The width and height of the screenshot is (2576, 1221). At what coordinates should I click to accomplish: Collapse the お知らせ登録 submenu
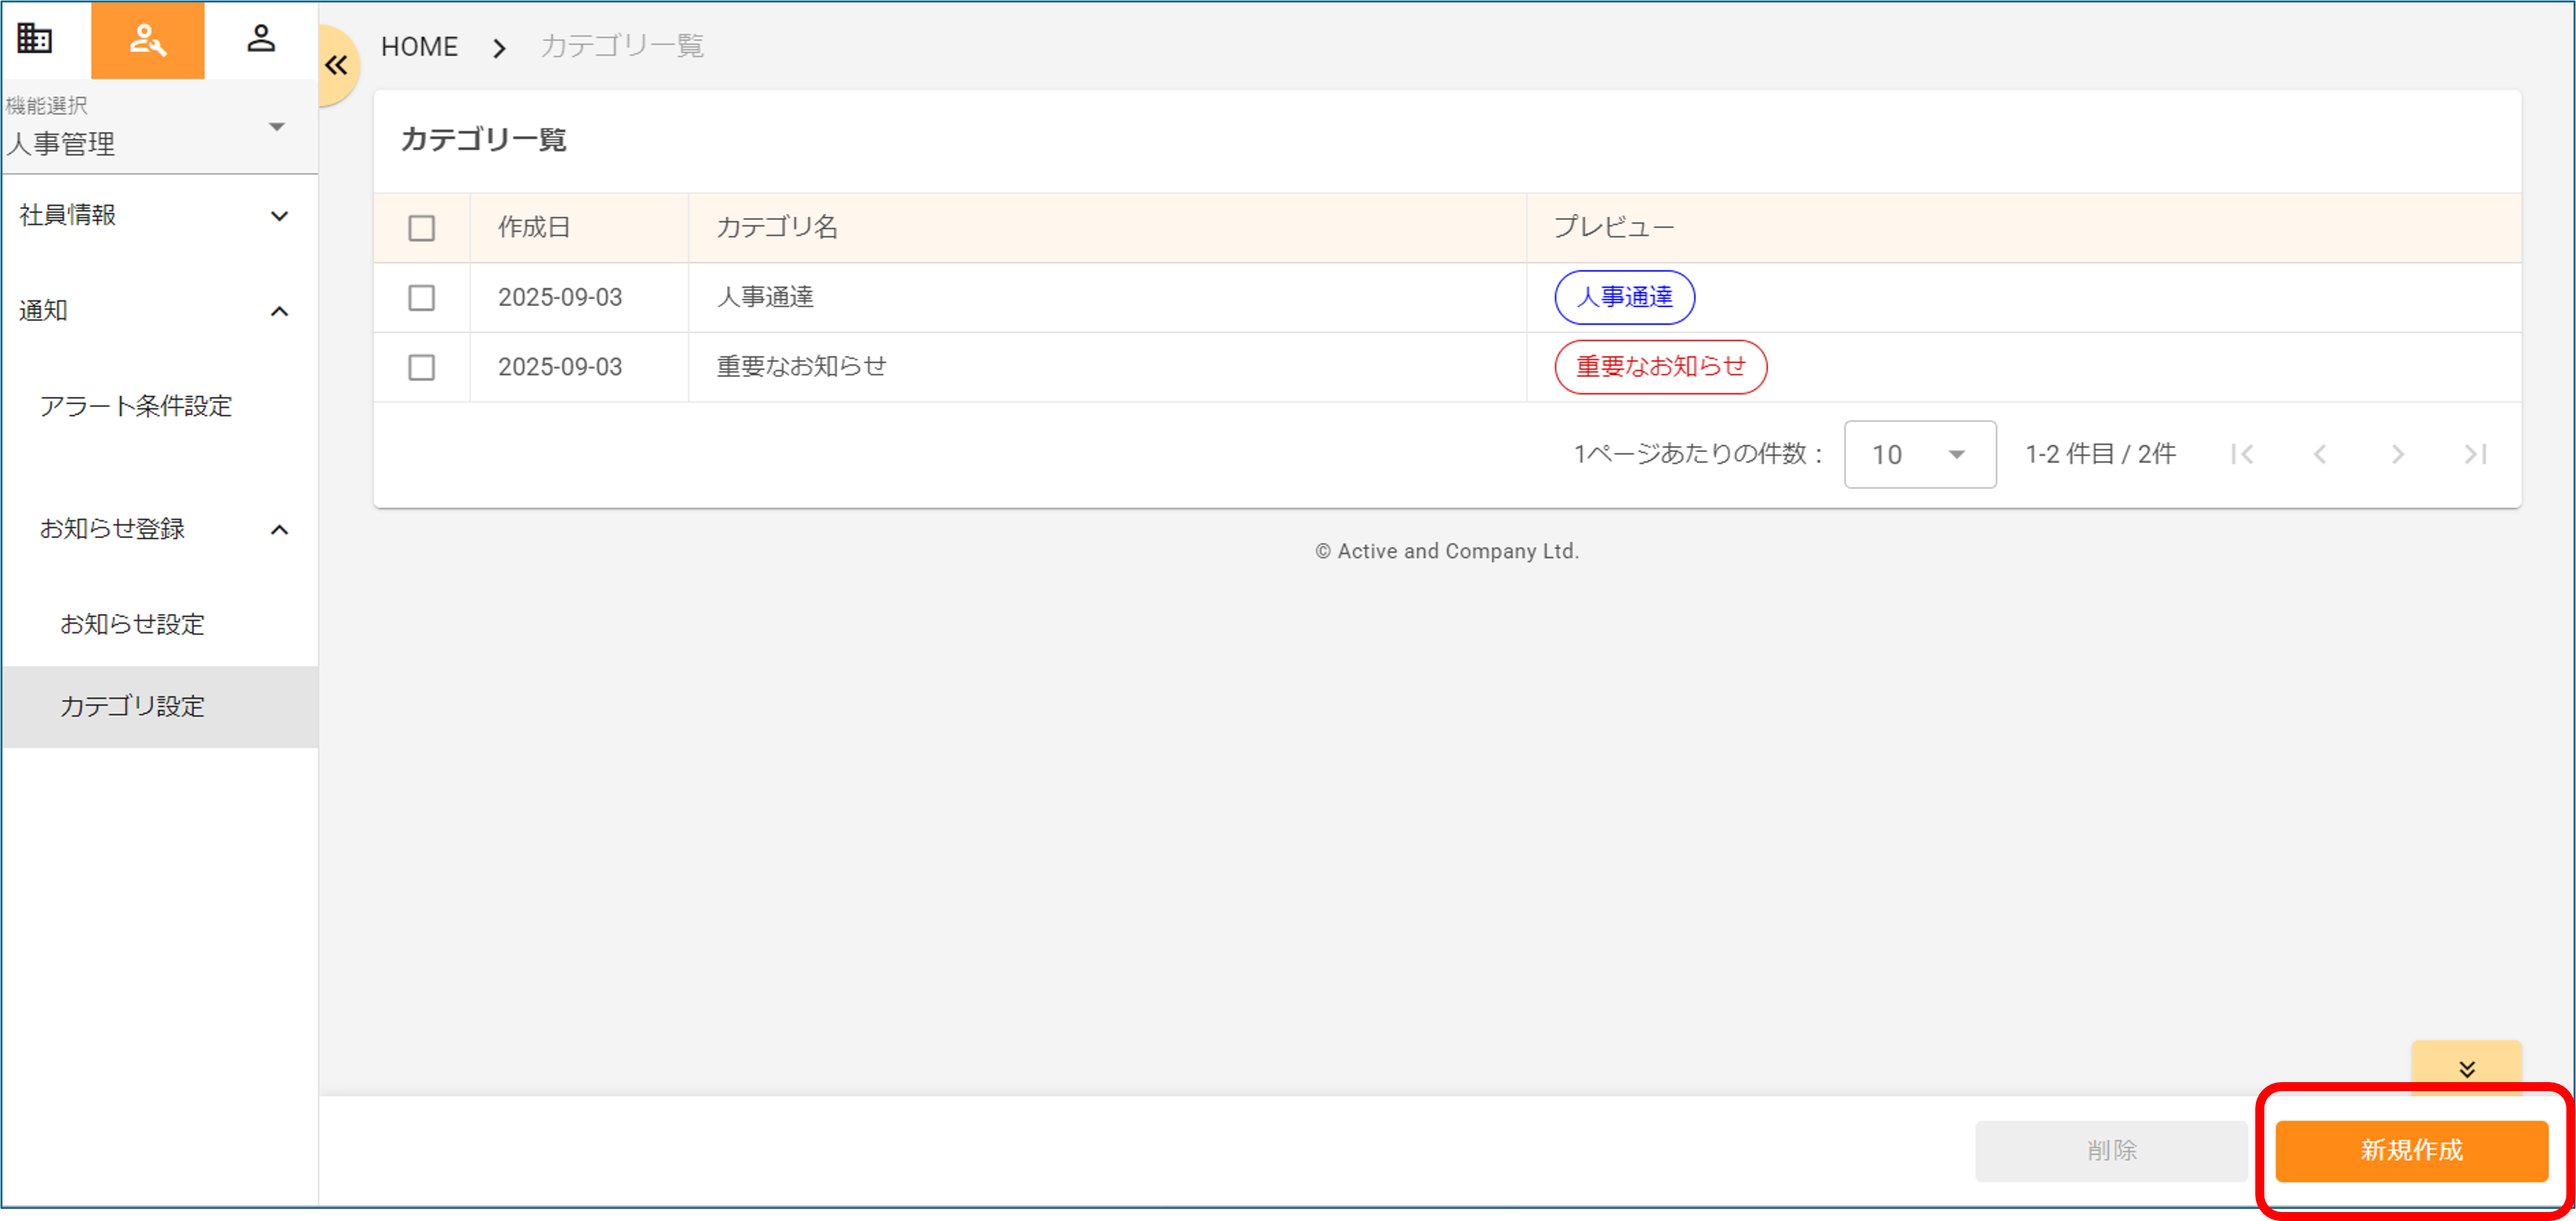[x=160, y=529]
